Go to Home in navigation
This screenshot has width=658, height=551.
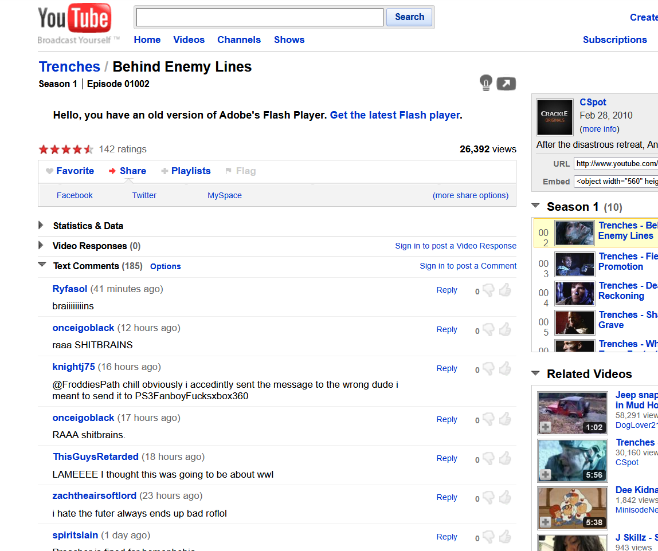(147, 40)
